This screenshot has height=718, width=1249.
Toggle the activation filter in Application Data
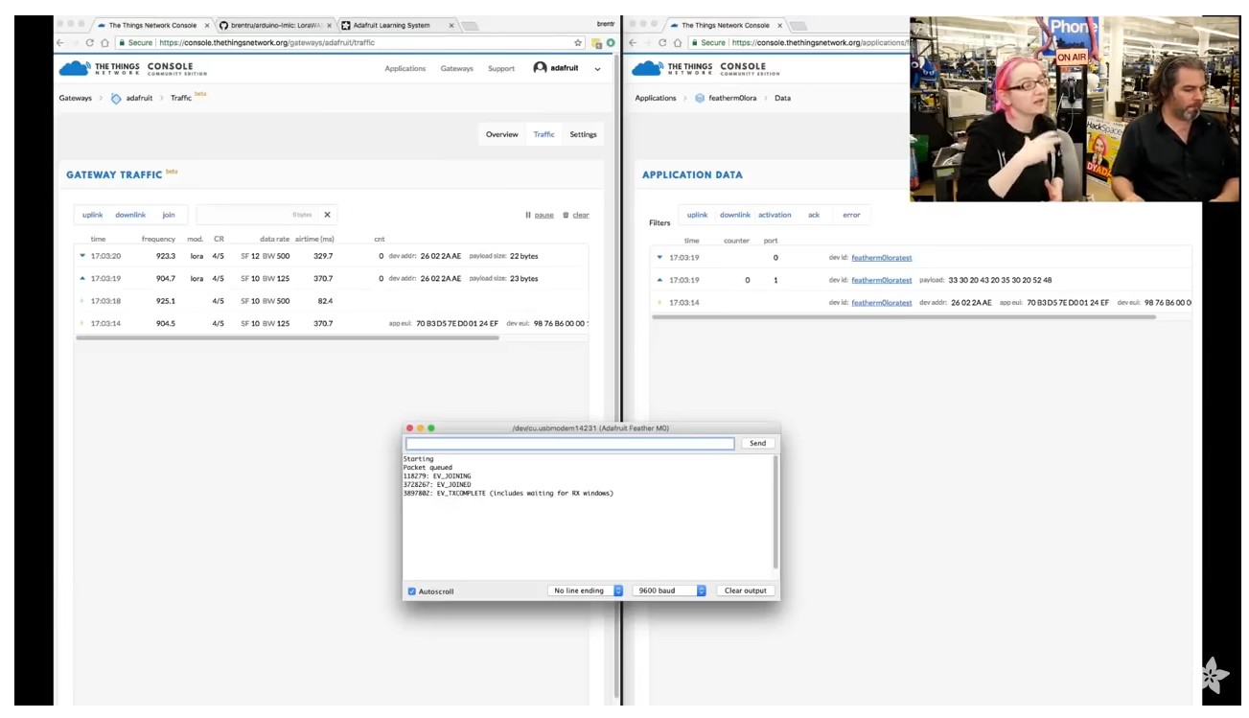point(775,216)
